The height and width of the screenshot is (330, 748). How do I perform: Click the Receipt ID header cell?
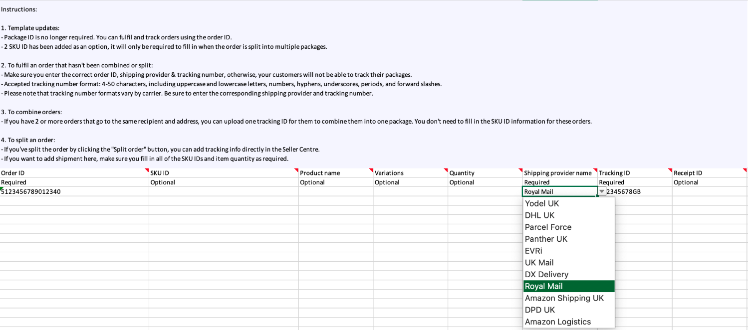pyautogui.click(x=710, y=173)
